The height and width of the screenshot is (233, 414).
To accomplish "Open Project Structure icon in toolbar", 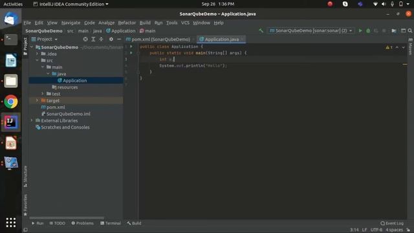I will tap(394, 30).
